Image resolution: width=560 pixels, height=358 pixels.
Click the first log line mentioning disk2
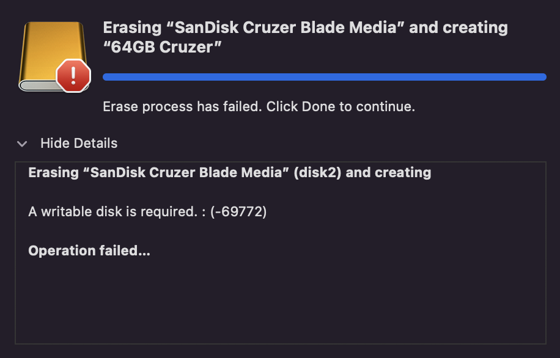pos(229,173)
